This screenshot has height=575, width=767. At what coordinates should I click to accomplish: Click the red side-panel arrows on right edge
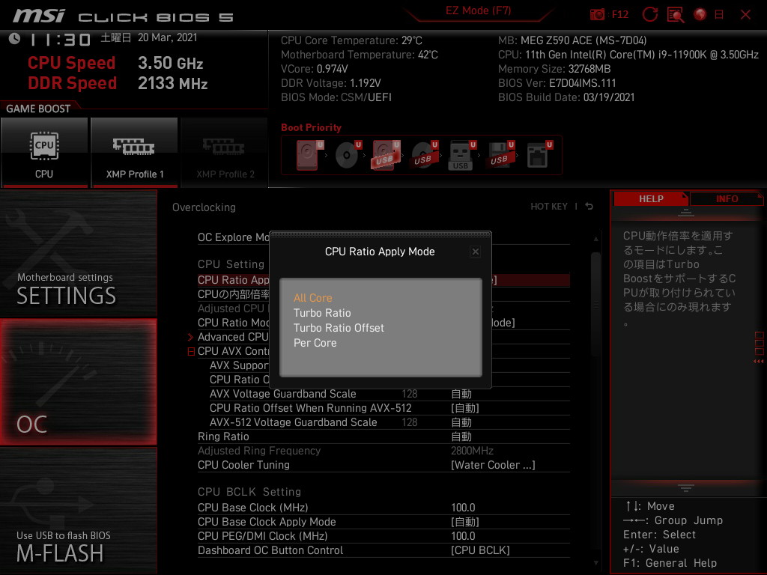coord(759,362)
